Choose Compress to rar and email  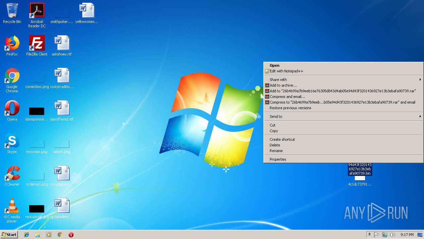tap(344, 102)
